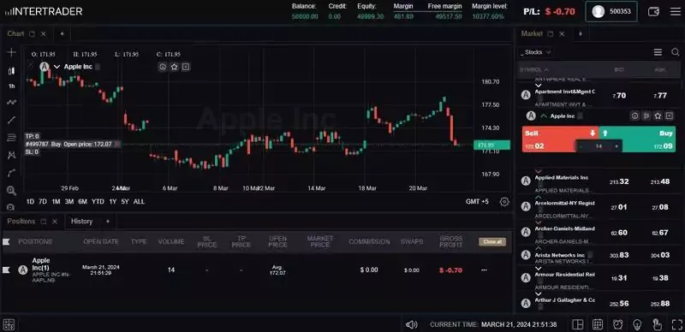The width and height of the screenshot is (685, 332).
Task: Open the 1h timeframe selector
Action: click(11, 86)
